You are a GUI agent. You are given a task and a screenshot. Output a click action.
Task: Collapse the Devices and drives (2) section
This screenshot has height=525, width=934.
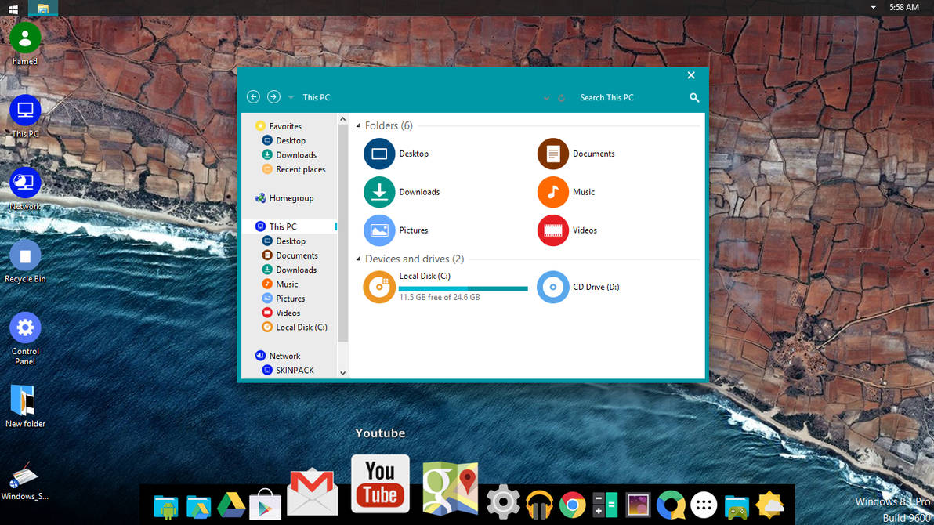click(358, 259)
